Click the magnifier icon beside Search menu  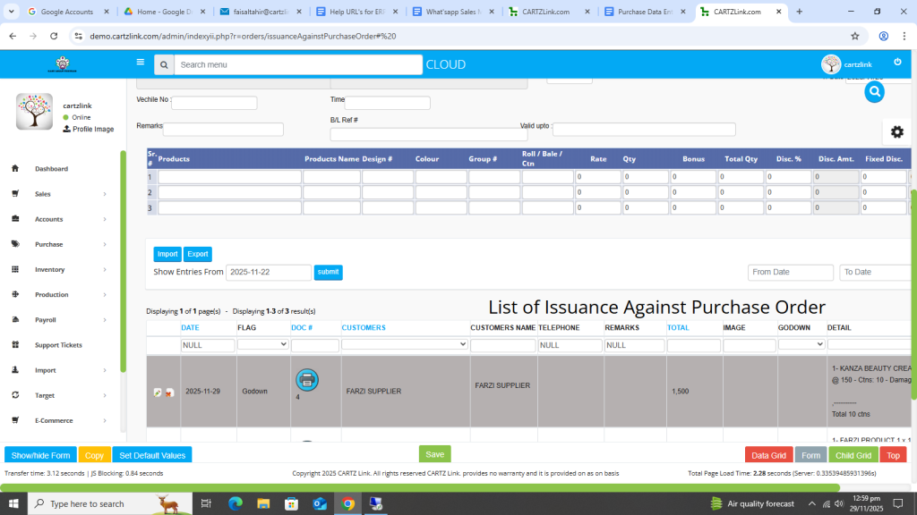click(163, 65)
